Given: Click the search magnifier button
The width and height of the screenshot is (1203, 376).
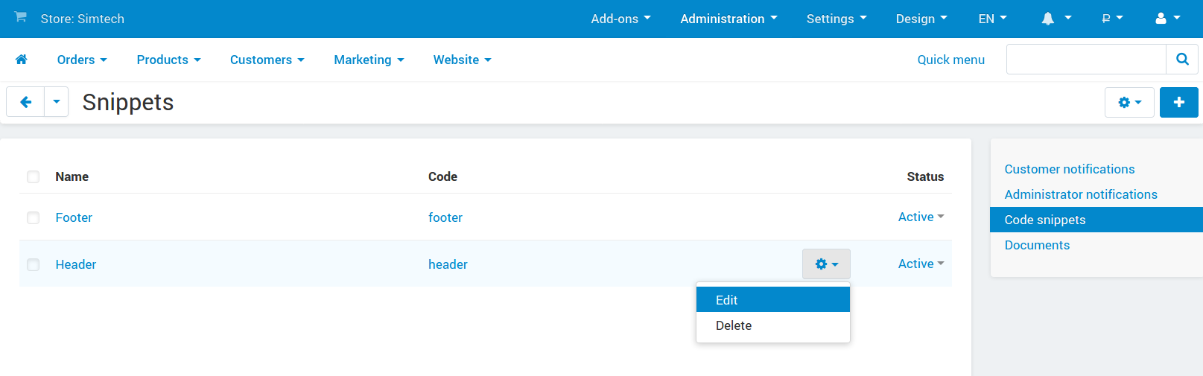Looking at the screenshot, I should click(1182, 60).
